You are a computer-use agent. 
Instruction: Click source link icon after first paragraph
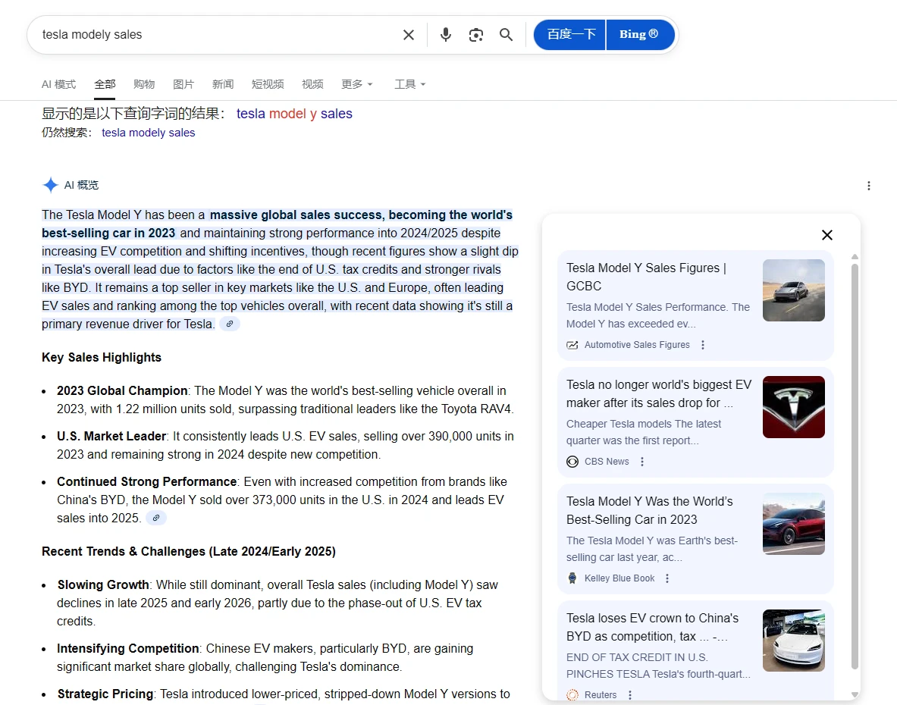(x=230, y=324)
